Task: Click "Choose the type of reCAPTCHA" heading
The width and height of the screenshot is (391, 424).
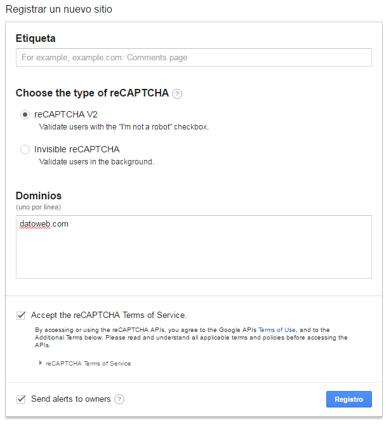Action: pos(92,93)
